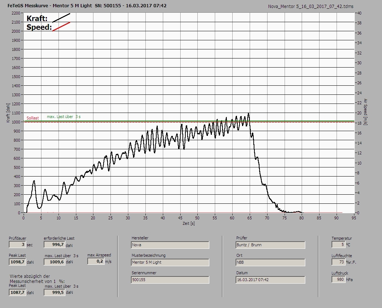Click the 1100 tick on Kraft axis
382x308 pixels.
pos(16,113)
